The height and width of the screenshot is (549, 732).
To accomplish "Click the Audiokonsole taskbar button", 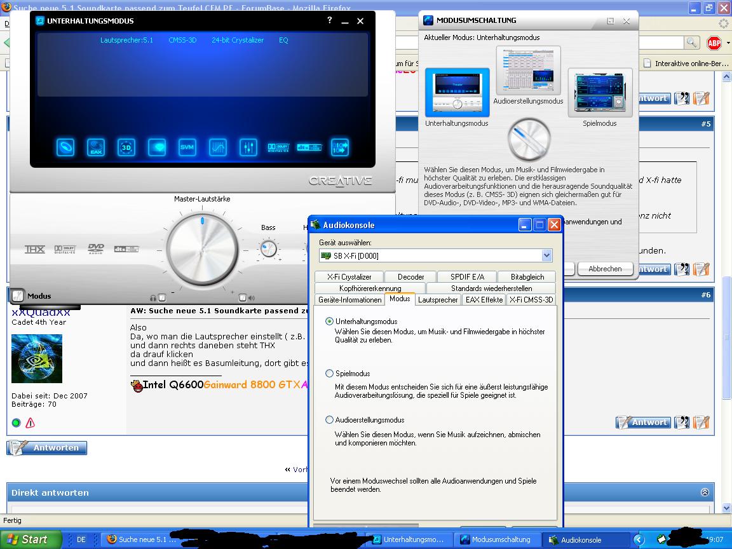I will (585, 539).
